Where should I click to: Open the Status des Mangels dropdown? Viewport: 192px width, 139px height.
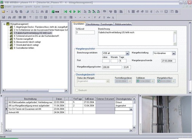[x=108, y=81]
